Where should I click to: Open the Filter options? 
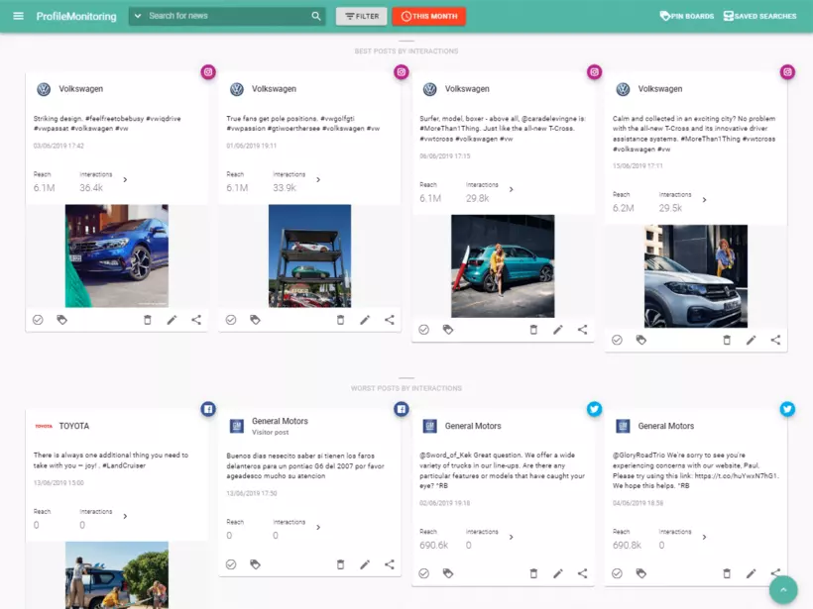click(x=362, y=16)
